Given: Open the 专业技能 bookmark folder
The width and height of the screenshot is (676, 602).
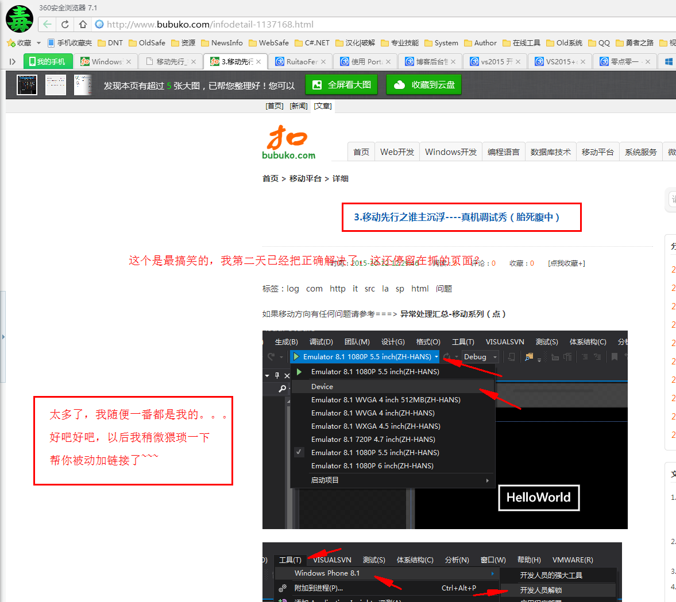Looking at the screenshot, I should coord(400,43).
